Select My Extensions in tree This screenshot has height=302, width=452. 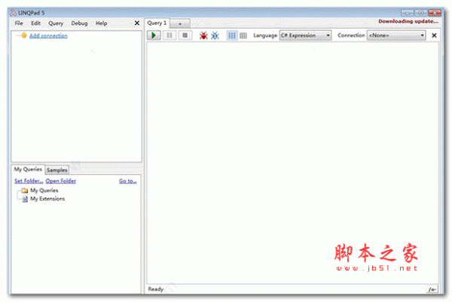pyautogui.click(x=47, y=199)
